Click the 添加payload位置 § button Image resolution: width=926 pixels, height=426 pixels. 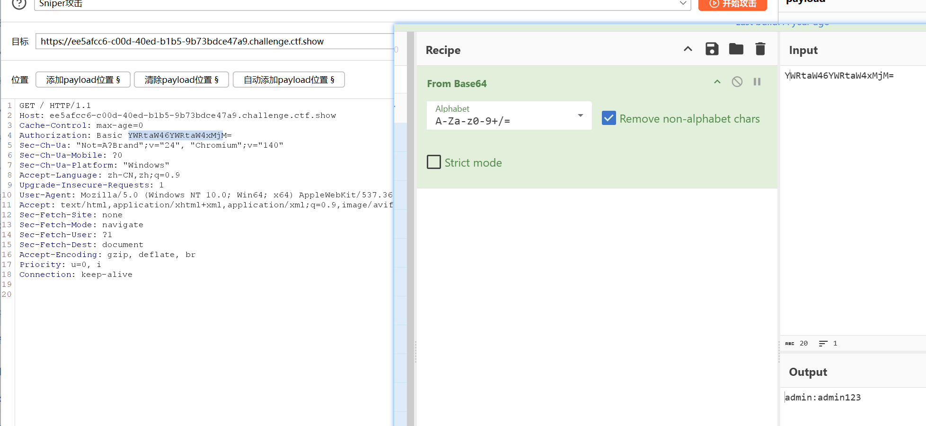(x=83, y=80)
